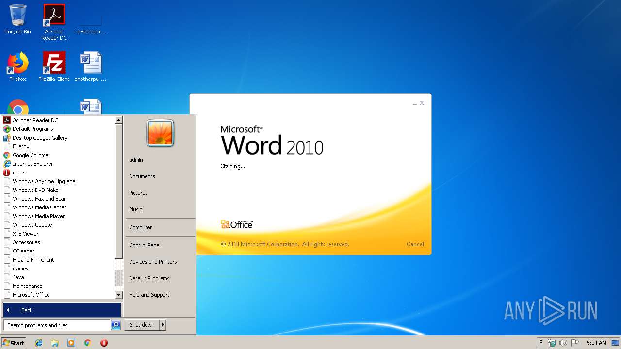Open Opera from the taskbar

coord(104,343)
